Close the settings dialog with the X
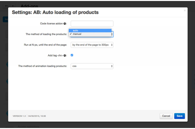 (x=185, y=11)
